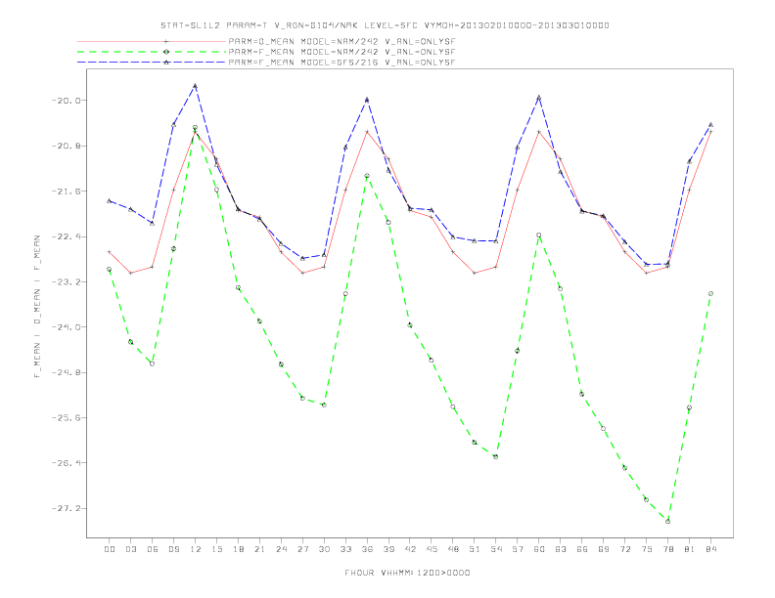Select the O_MEAN NAM/242 legend label
Viewport: 775px width, 598px height.
tap(342, 41)
